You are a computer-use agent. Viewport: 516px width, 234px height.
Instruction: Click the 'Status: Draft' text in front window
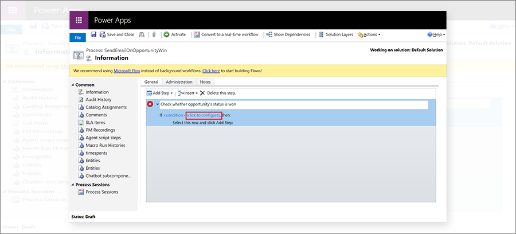tap(84, 217)
